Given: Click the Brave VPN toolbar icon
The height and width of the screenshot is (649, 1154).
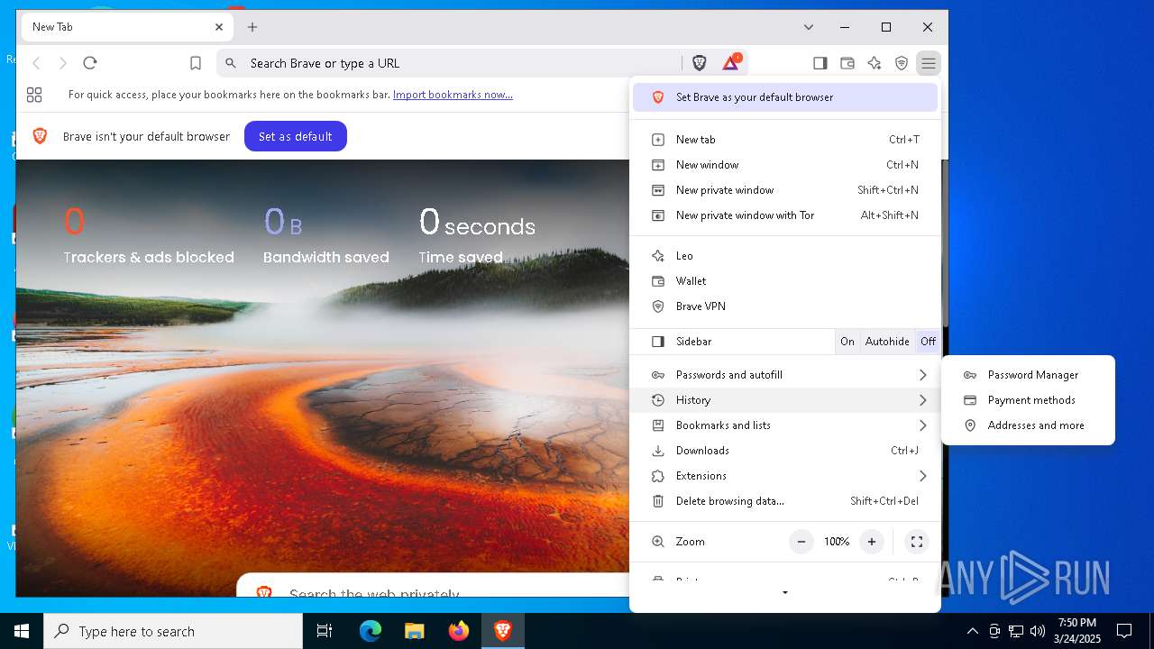Looking at the screenshot, I should (901, 63).
